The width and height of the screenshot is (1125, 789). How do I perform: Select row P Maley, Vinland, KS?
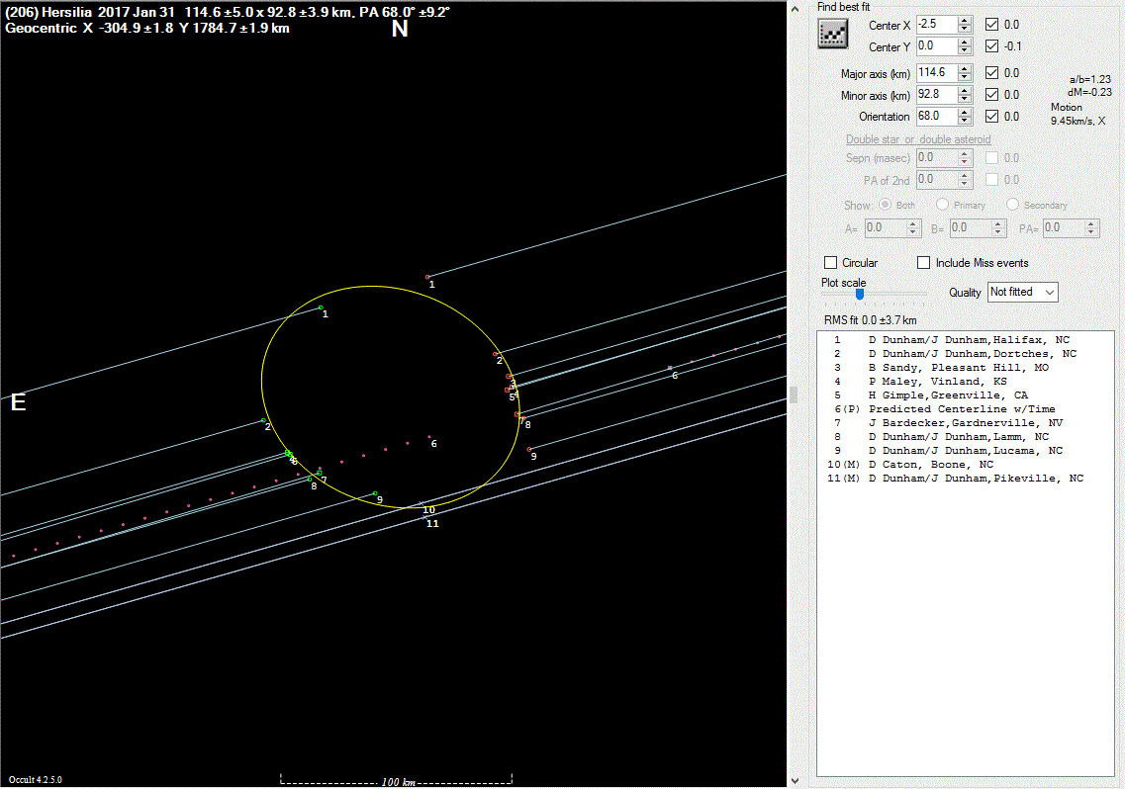click(x=965, y=382)
